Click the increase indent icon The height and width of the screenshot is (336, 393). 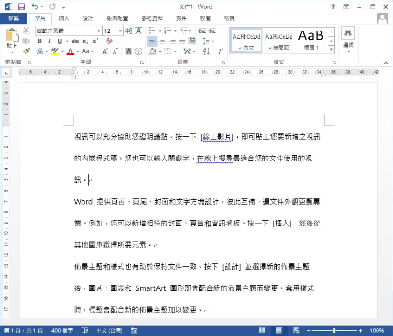click(213, 31)
